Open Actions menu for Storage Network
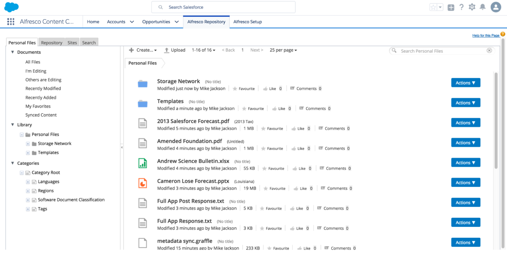 point(466,83)
